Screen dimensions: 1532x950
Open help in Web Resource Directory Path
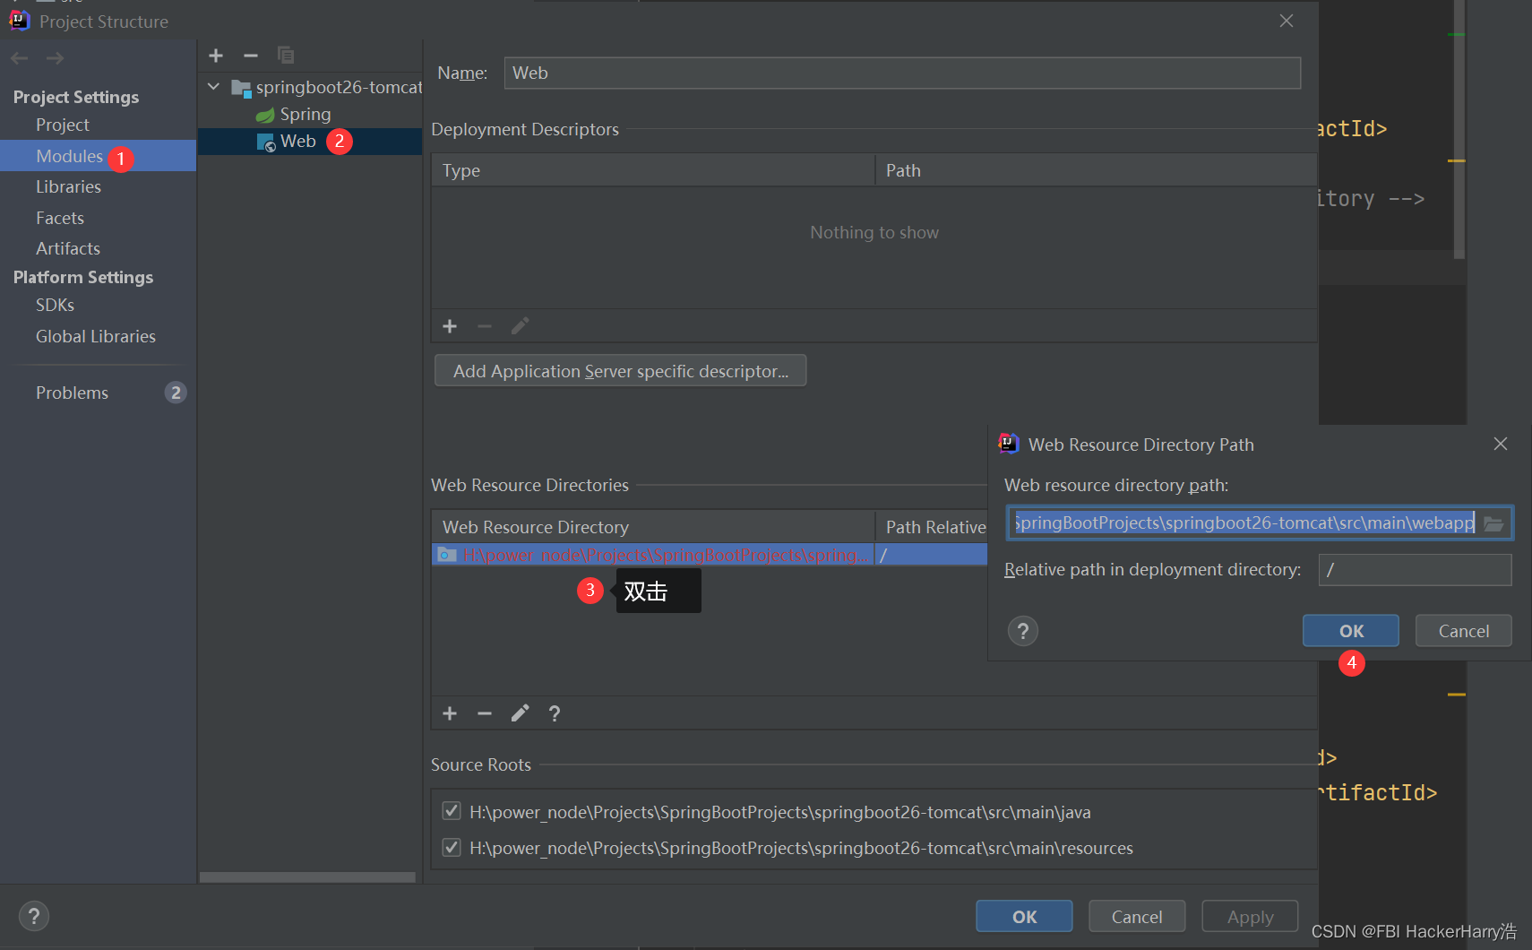(1023, 631)
